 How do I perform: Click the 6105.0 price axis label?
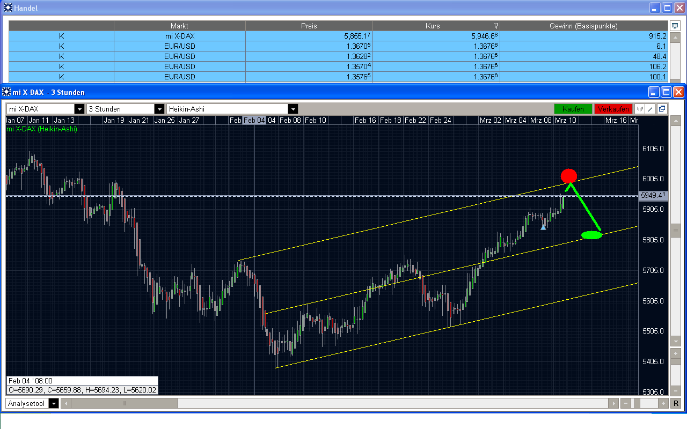pos(653,149)
